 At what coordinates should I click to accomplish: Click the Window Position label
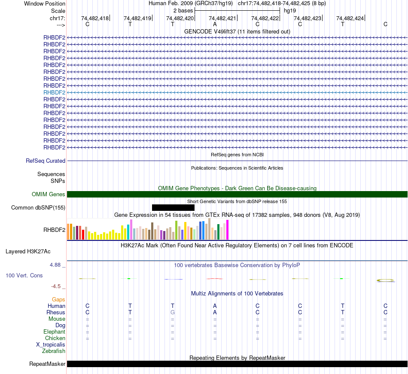coord(45,3)
